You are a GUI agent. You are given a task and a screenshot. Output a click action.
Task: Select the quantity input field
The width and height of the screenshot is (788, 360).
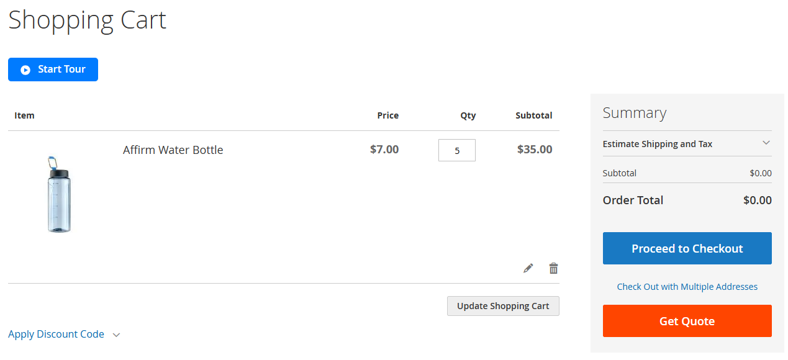(x=456, y=150)
